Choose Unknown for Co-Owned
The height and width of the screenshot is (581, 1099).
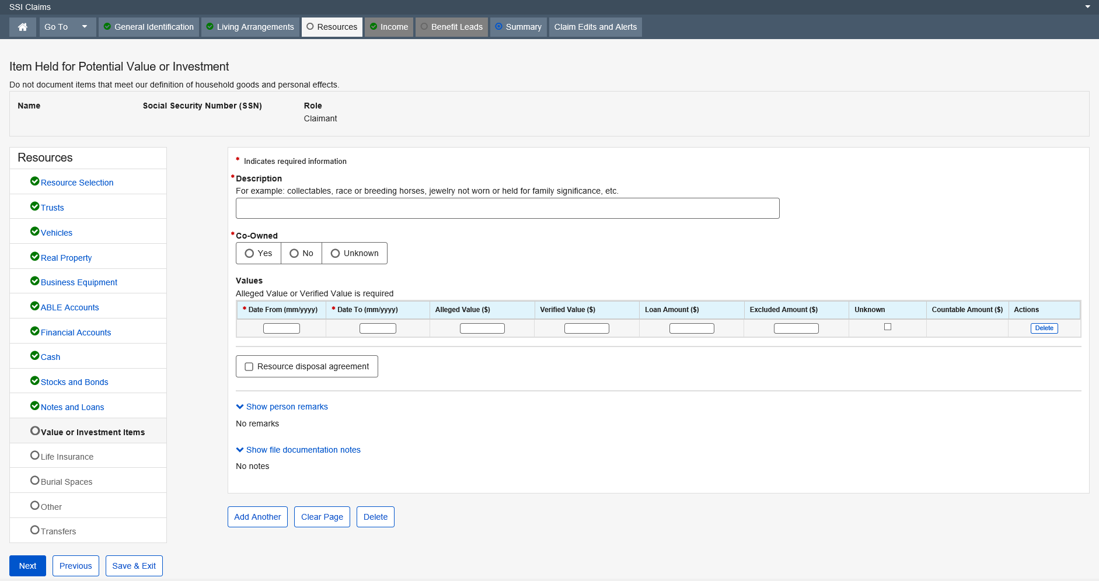point(336,253)
